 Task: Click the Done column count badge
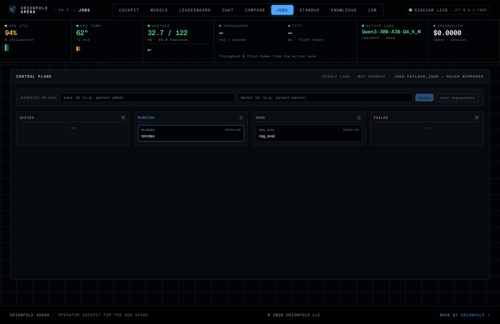click(359, 117)
